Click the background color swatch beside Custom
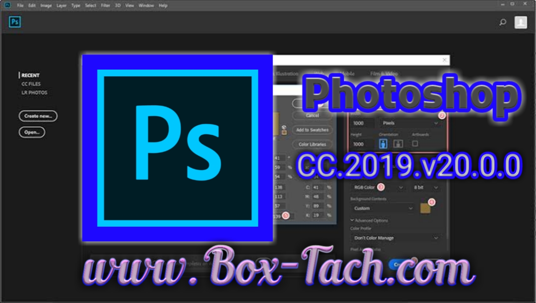This screenshot has height=303, width=536. point(425,208)
